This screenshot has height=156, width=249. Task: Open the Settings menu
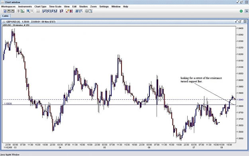(104, 6)
